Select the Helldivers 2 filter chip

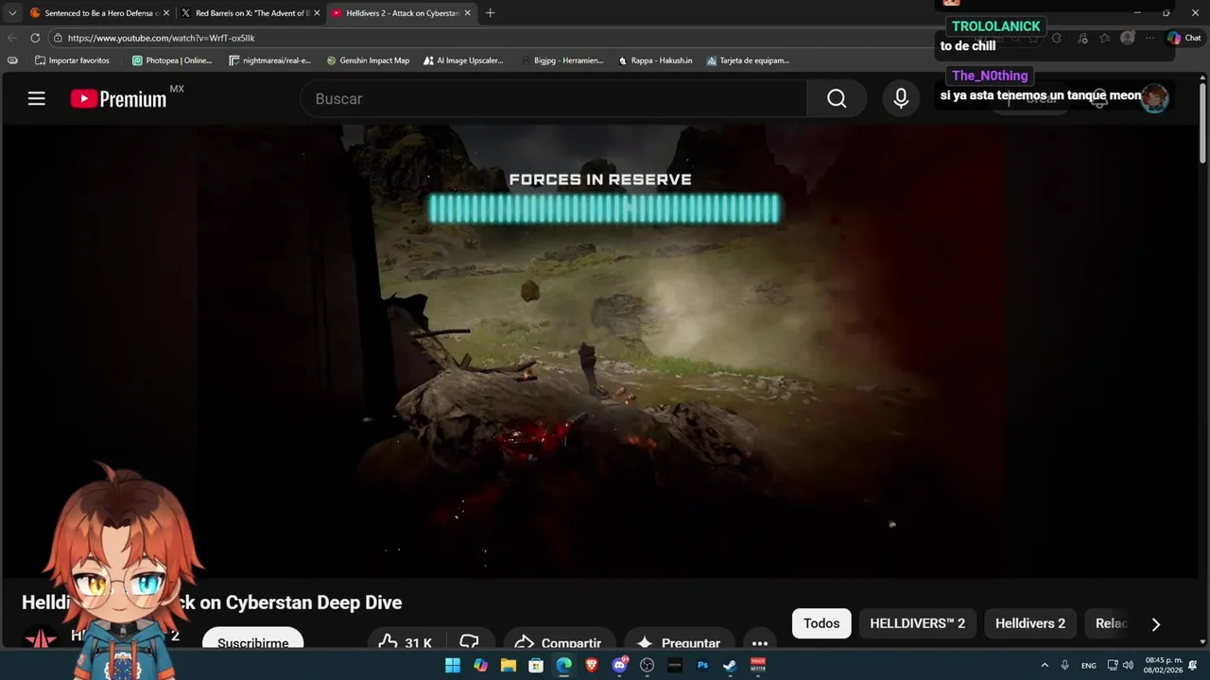(1029, 623)
